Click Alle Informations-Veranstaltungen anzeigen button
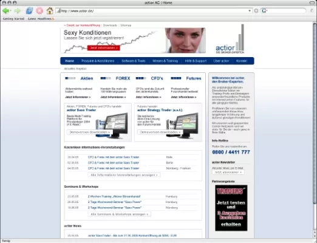Viewport: 317px width, 243px height. click(124, 175)
